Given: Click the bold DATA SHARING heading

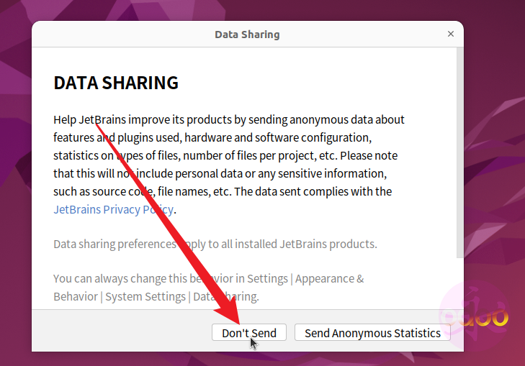Looking at the screenshot, I should [x=116, y=83].
